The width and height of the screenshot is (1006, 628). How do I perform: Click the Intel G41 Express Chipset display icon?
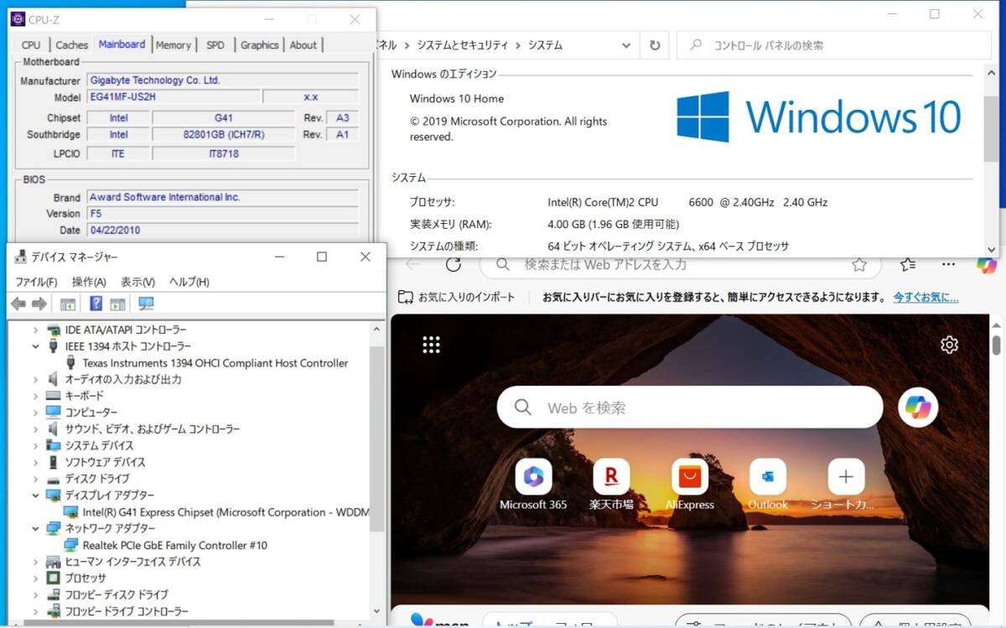coord(72,512)
